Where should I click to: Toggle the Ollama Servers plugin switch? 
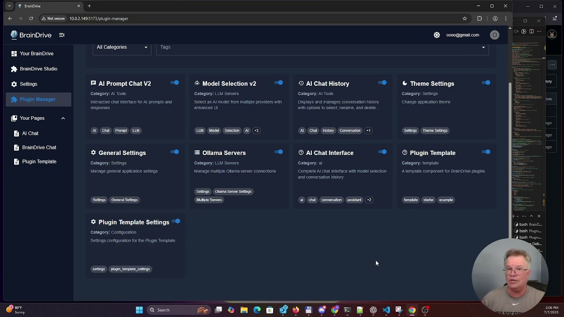click(x=279, y=152)
